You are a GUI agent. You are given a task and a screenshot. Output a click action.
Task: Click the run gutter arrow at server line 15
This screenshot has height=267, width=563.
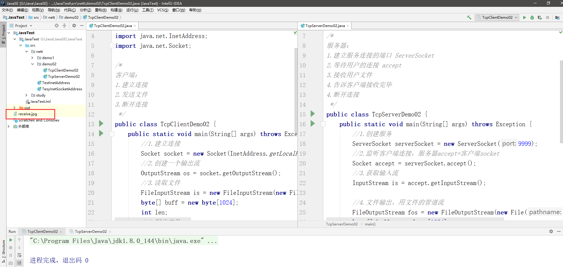(x=313, y=114)
